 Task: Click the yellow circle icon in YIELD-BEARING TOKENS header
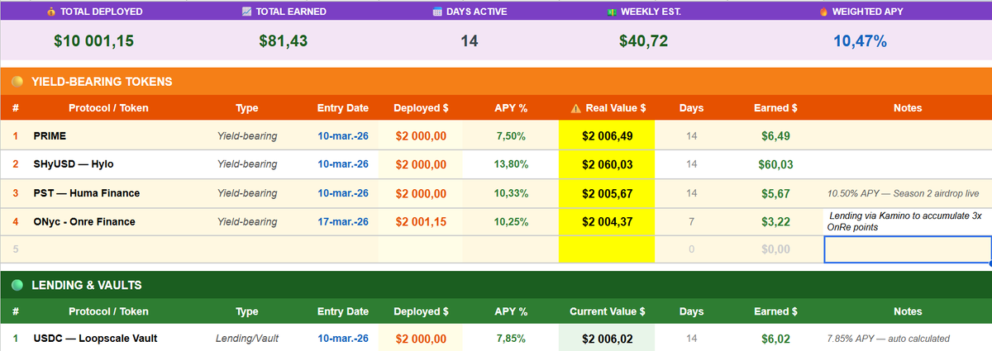pyautogui.click(x=17, y=82)
